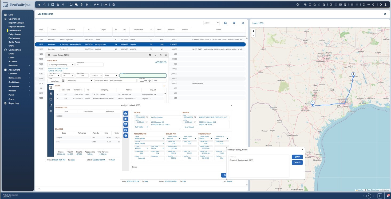Toggle the Live Unload option
391x199 pixels.
[x=189, y=127]
